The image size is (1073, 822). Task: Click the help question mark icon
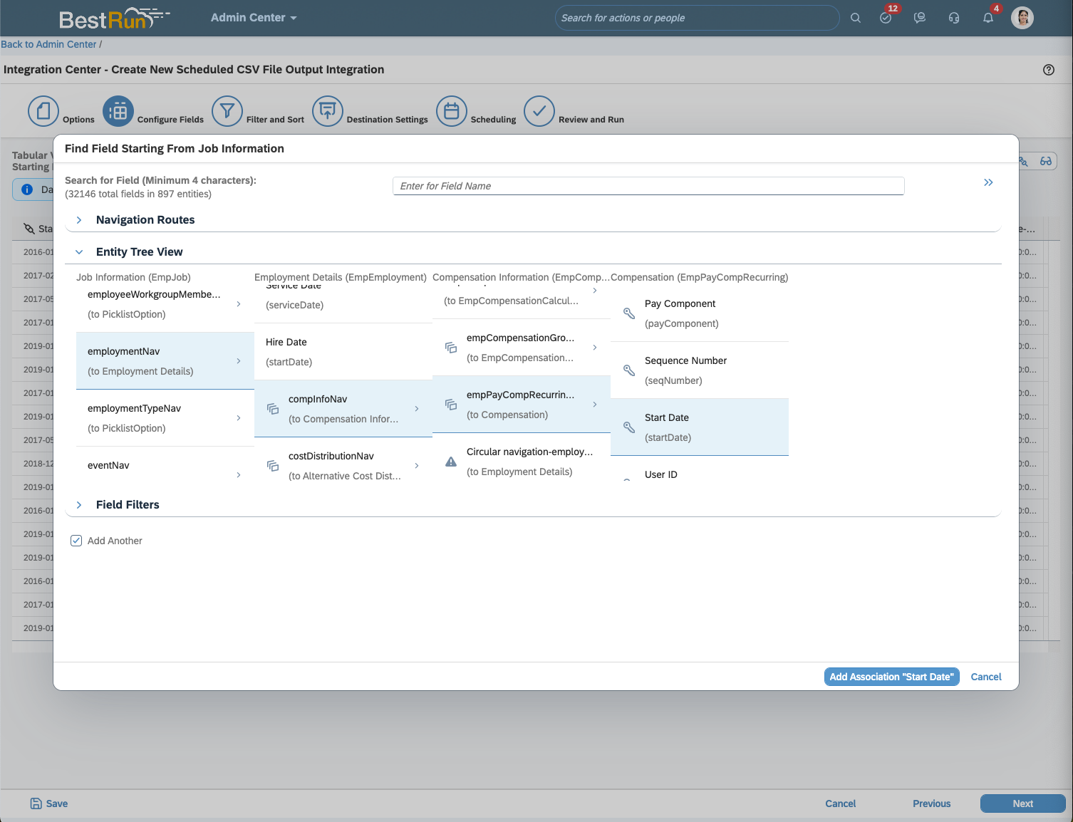click(x=1048, y=70)
